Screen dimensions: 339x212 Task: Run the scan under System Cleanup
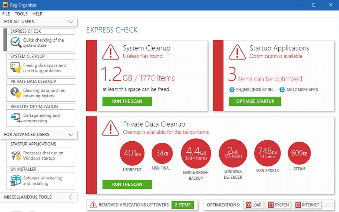[x=127, y=101]
